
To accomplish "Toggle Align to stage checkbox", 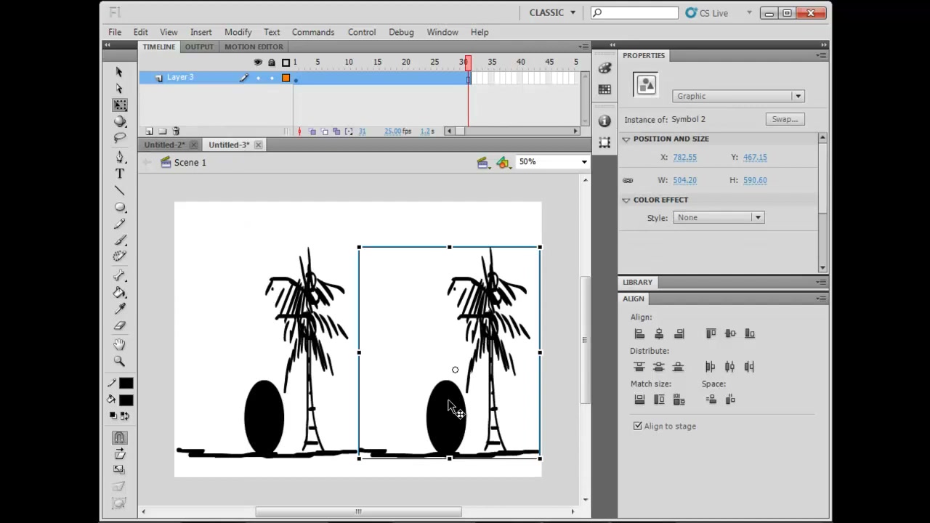I will tap(638, 426).
